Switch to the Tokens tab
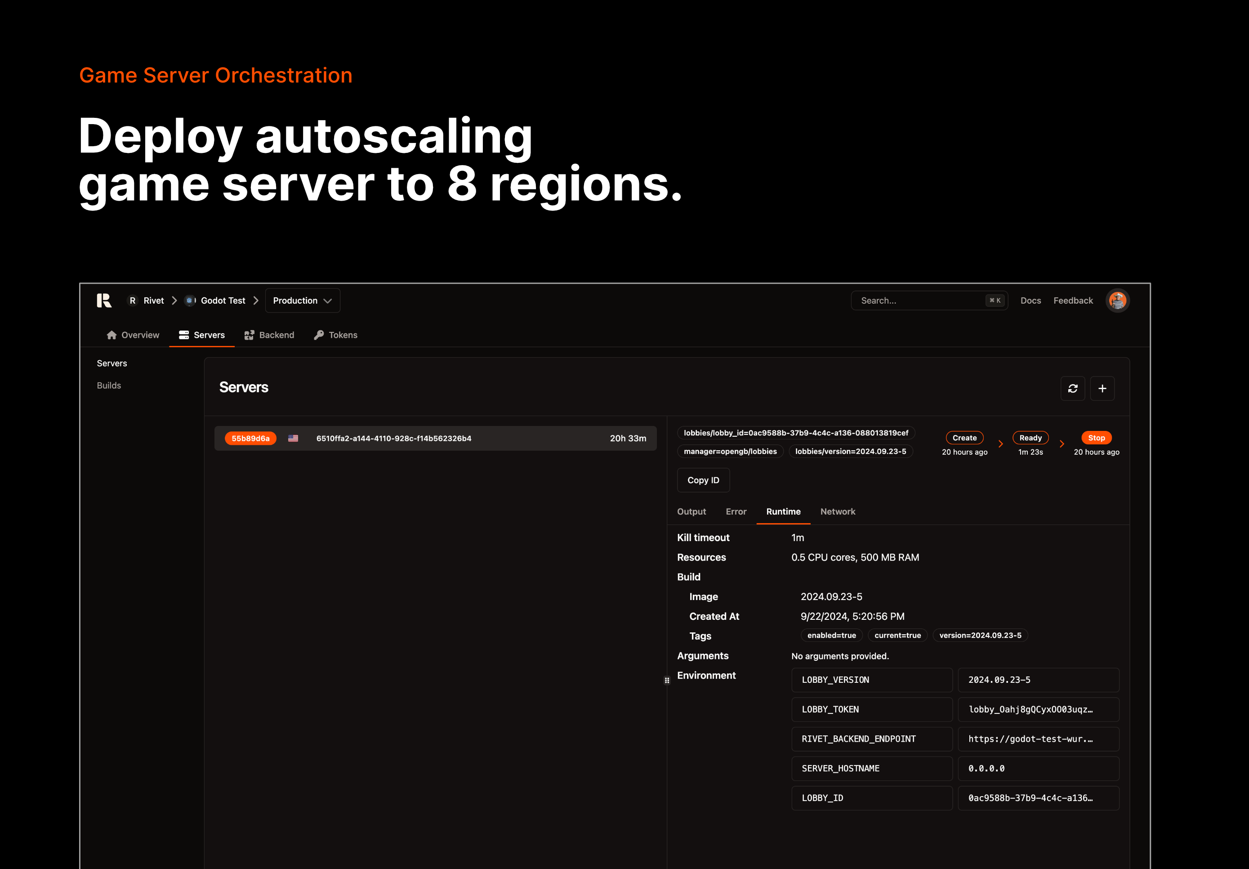The image size is (1249, 869). tap(336, 335)
